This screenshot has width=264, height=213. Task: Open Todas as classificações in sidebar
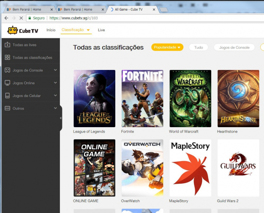click(x=32, y=58)
